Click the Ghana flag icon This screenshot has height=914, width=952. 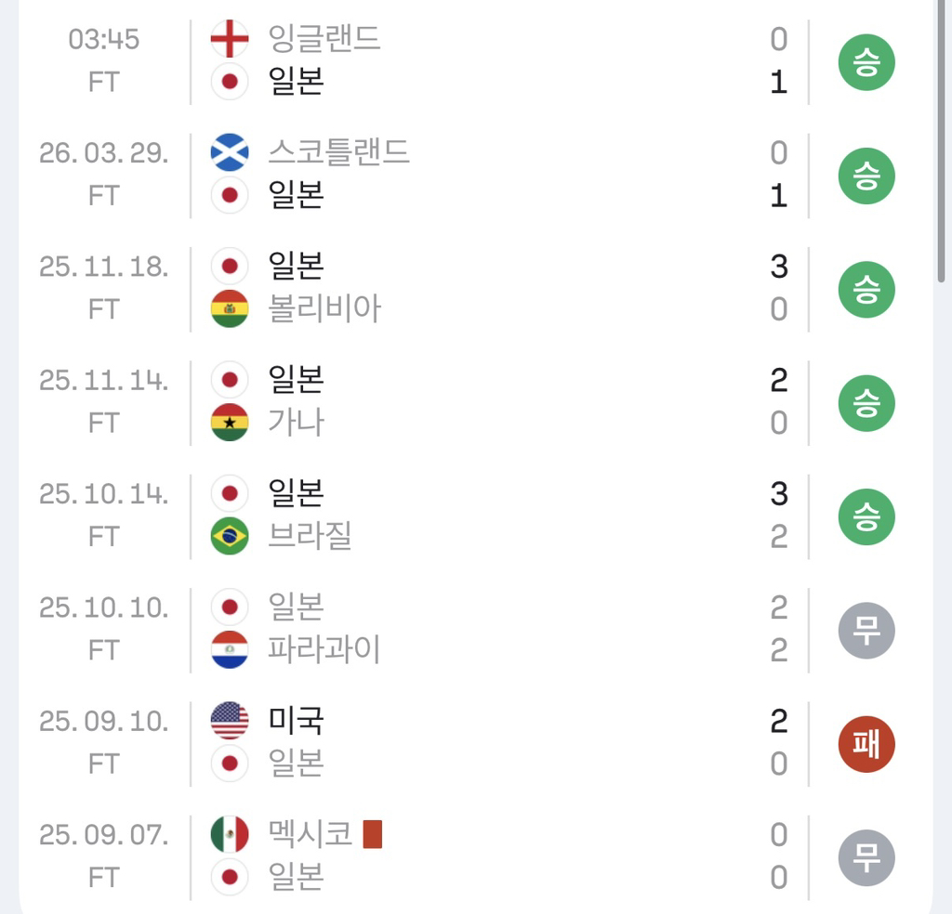click(230, 423)
